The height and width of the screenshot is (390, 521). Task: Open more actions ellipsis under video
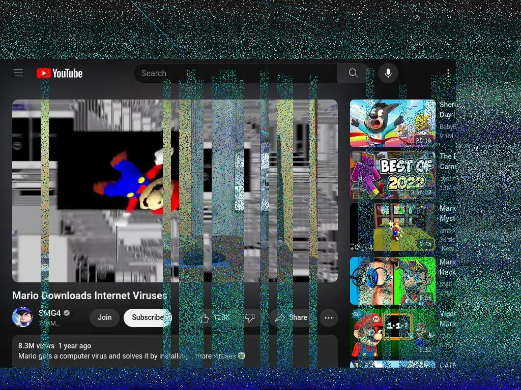tap(329, 318)
